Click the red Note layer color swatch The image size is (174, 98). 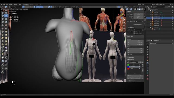pyautogui.click(x=128, y=69)
